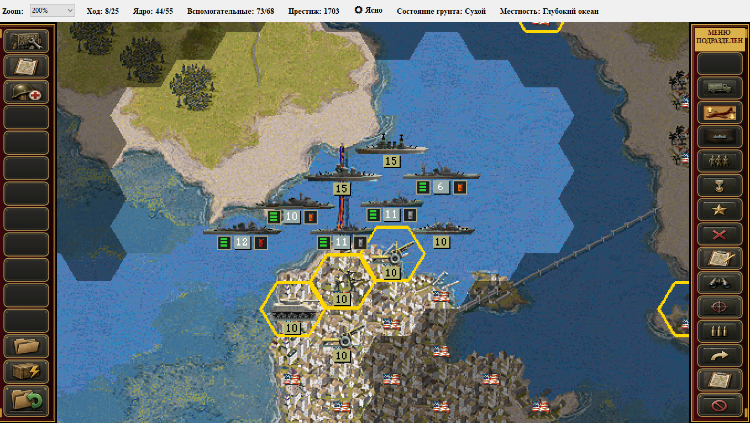The image size is (750, 423).
Task: Open the plain folder icon button
Action: [27, 346]
